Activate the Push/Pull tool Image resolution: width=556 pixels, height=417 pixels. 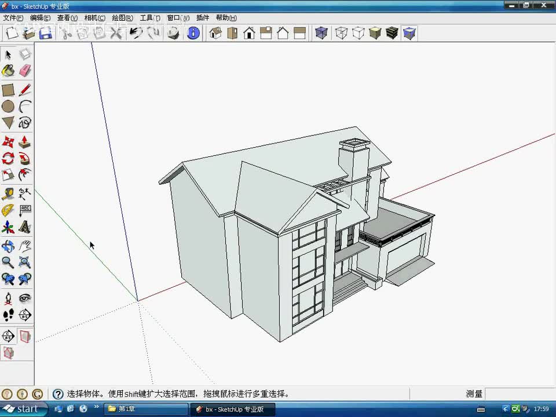pyautogui.click(x=25, y=142)
